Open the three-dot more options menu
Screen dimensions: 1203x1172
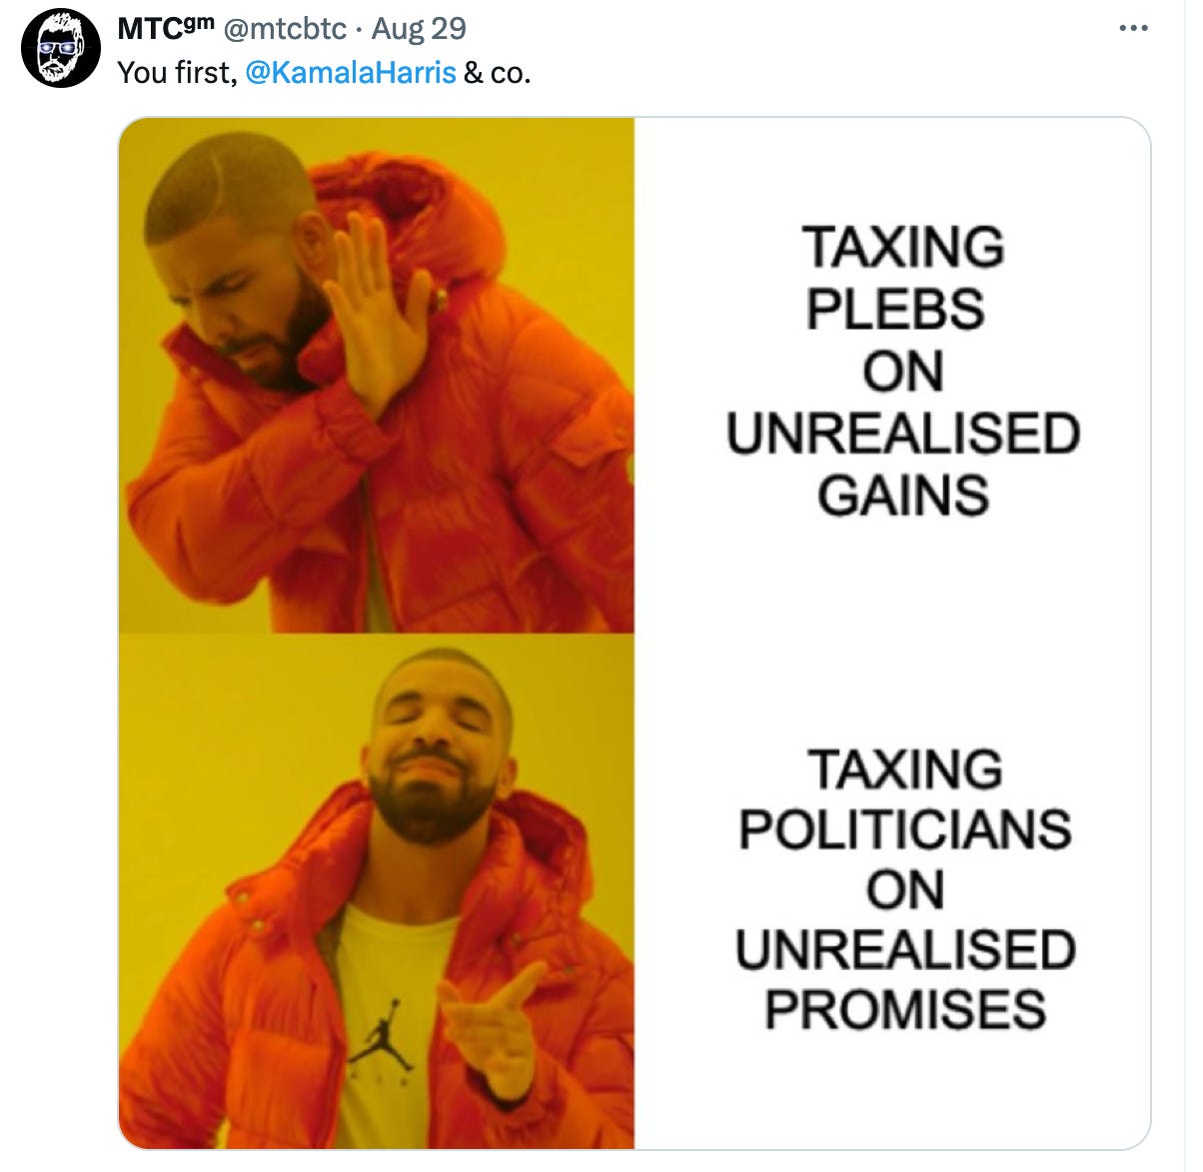click(1133, 28)
